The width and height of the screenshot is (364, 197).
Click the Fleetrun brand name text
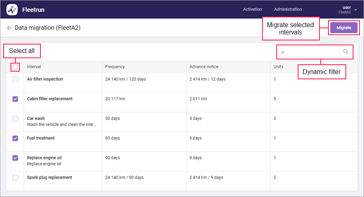tap(33, 9)
